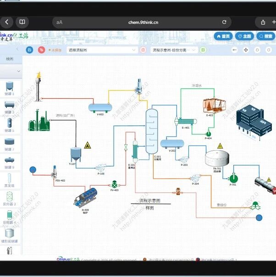The height and width of the screenshot is (277, 276).
Task: Select the PSV-402 safety valve
Action: [55, 172]
